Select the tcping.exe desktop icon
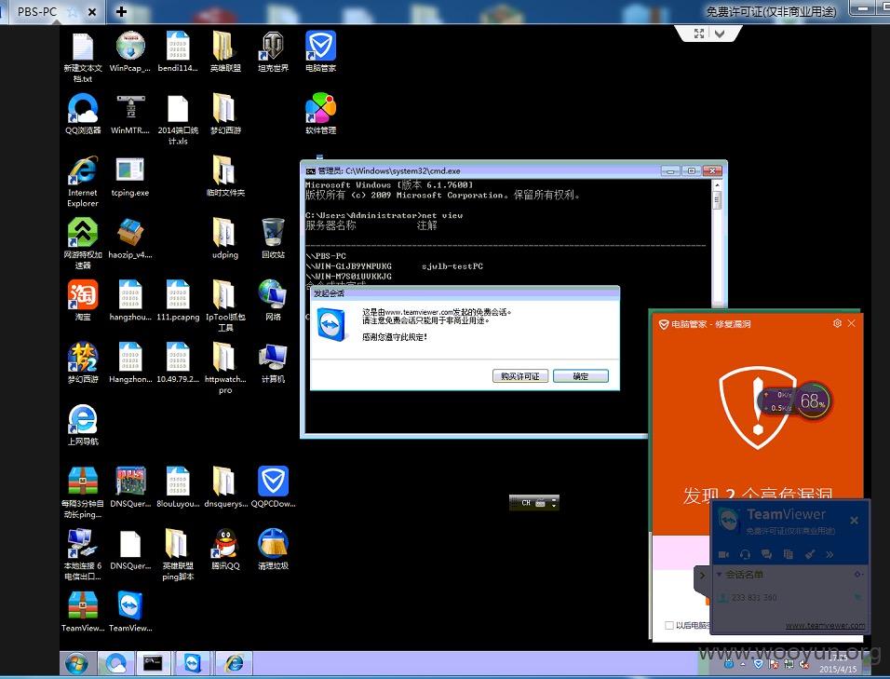The width and height of the screenshot is (890, 679). point(130,176)
